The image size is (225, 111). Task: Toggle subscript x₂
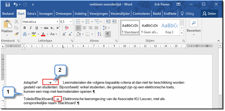click(52, 28)
